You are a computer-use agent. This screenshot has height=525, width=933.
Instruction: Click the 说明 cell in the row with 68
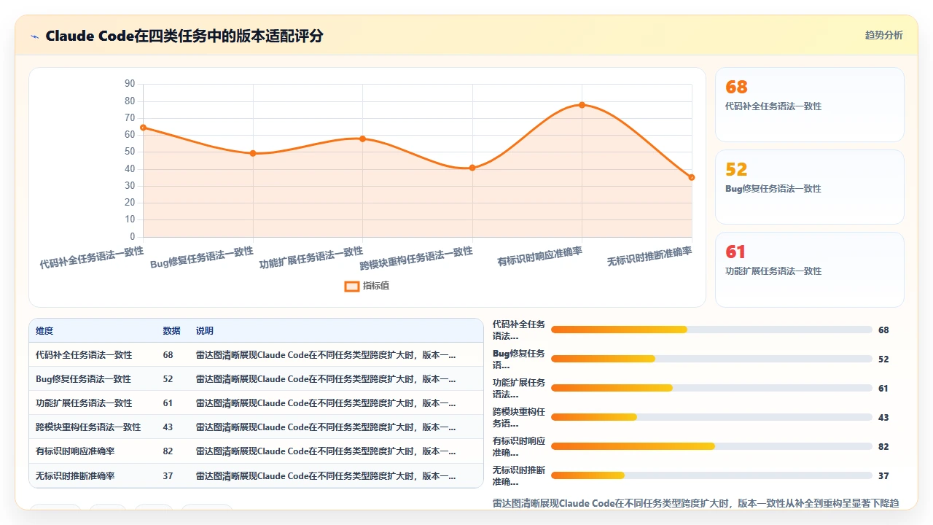326,355
